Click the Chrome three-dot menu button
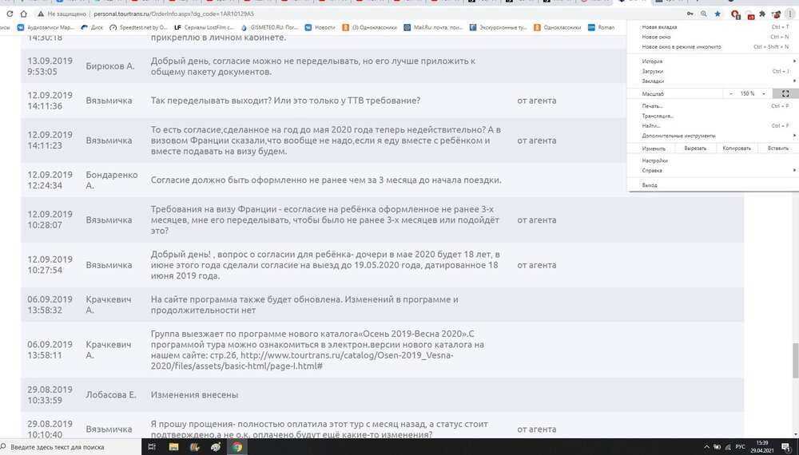The width and height of the screenshot is (799, 455). [791, 14]
